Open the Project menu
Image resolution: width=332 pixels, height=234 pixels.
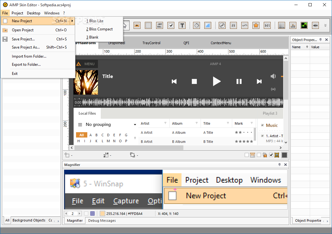click(17, 13)
